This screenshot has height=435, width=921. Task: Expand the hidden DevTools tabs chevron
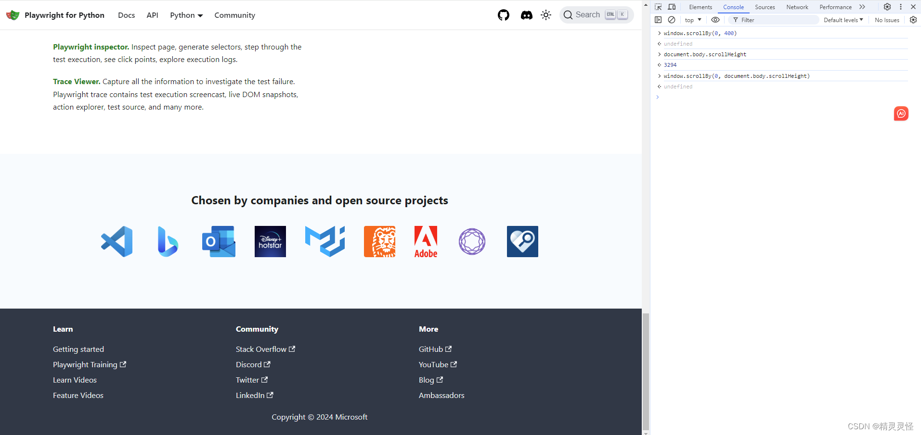coord(862,7)
